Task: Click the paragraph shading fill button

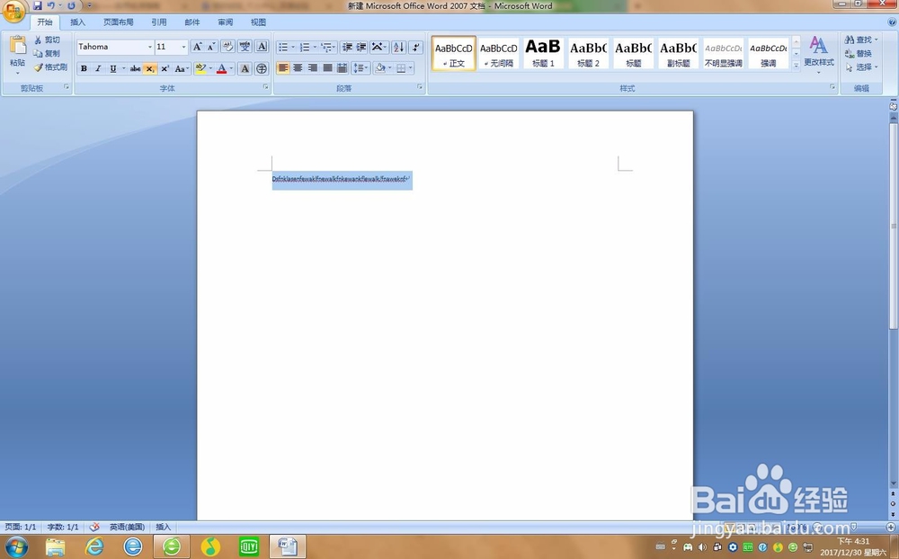Action: [379, 68]
